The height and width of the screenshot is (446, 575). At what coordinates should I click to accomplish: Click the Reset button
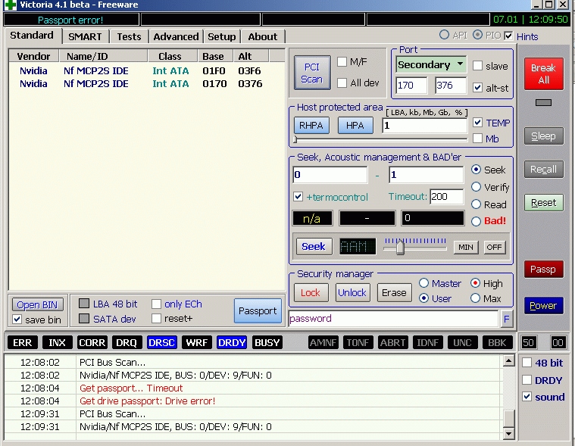pos(543,203)
